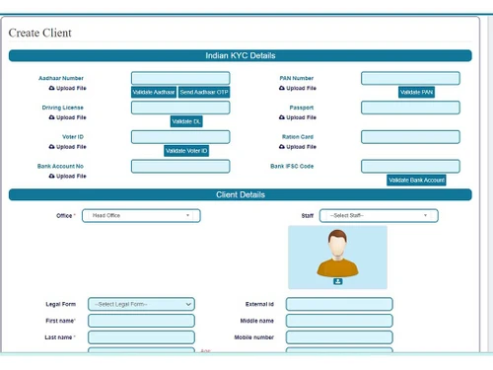The image size is (493, 370).
Task: Click the Create Client page heading
Action: [40, 33]
